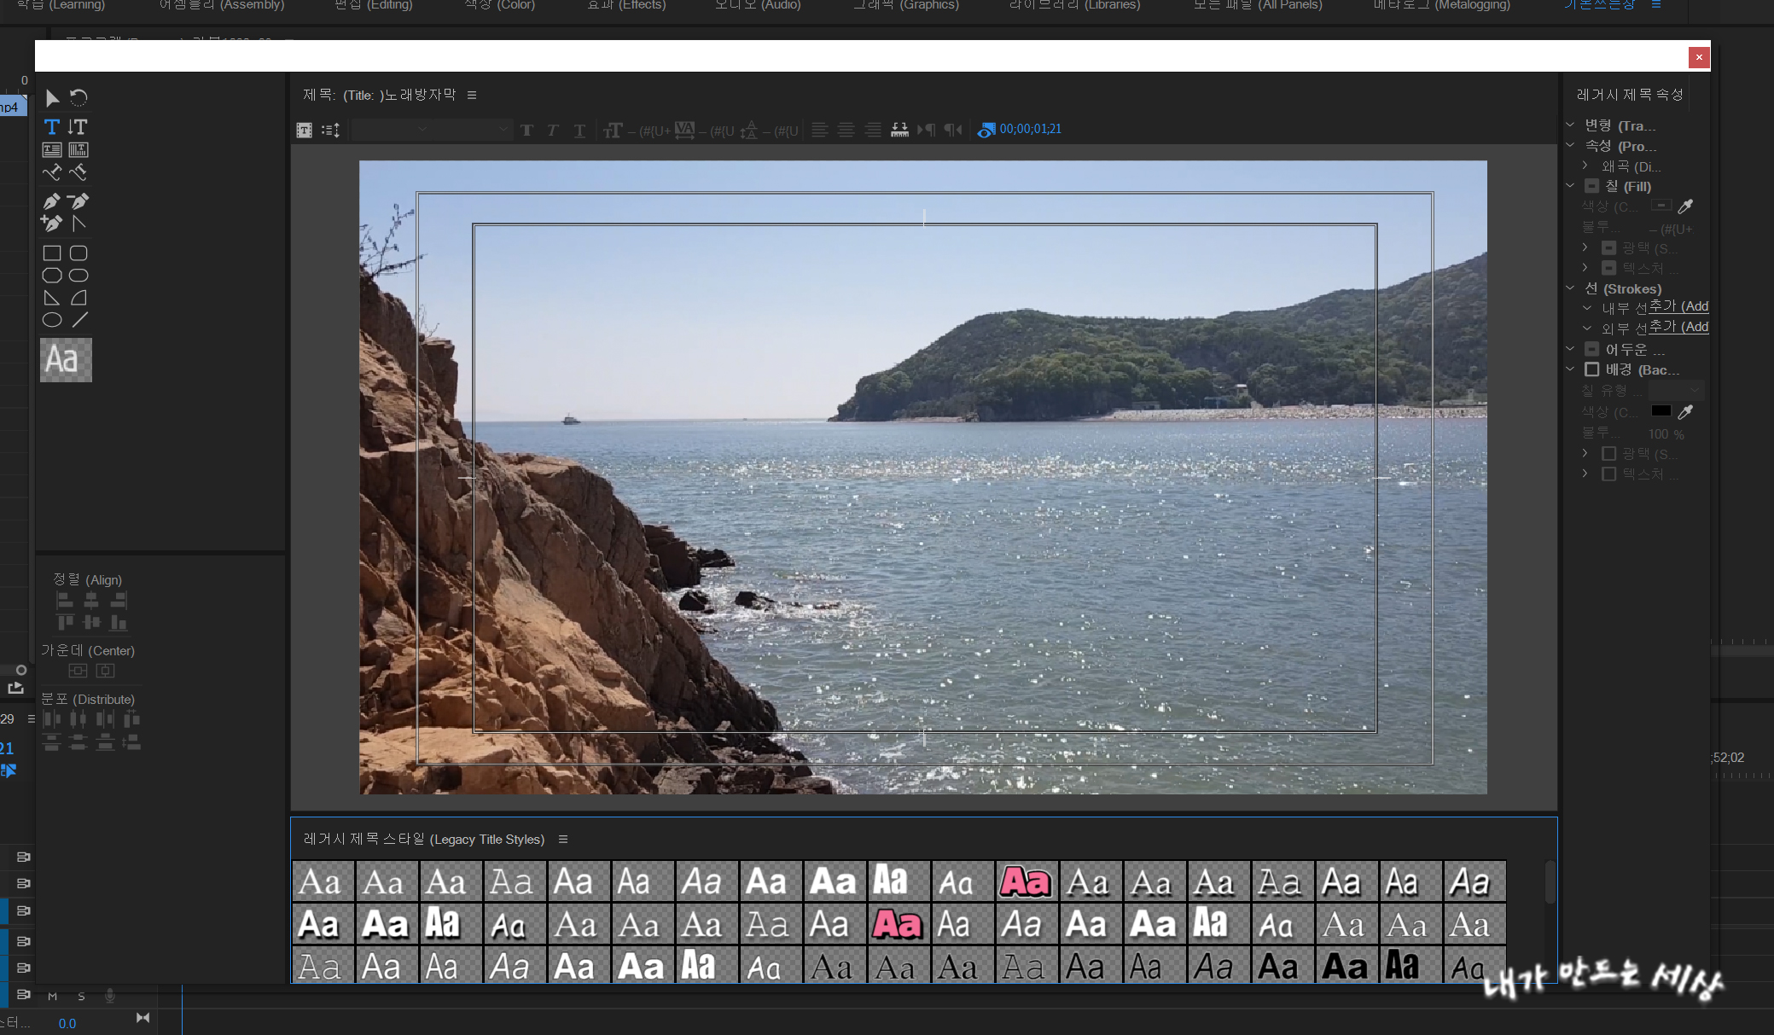Image resolution: width=1774 pixels, height=1035 pixels.
Task: Select the Rectangle shape tool
Action: pos(52,253)
